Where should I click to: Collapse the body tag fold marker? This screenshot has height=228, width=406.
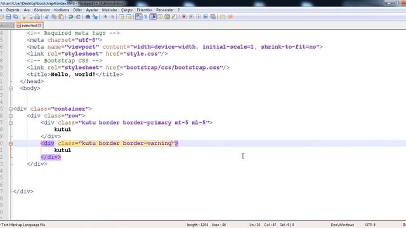[11, 89]
